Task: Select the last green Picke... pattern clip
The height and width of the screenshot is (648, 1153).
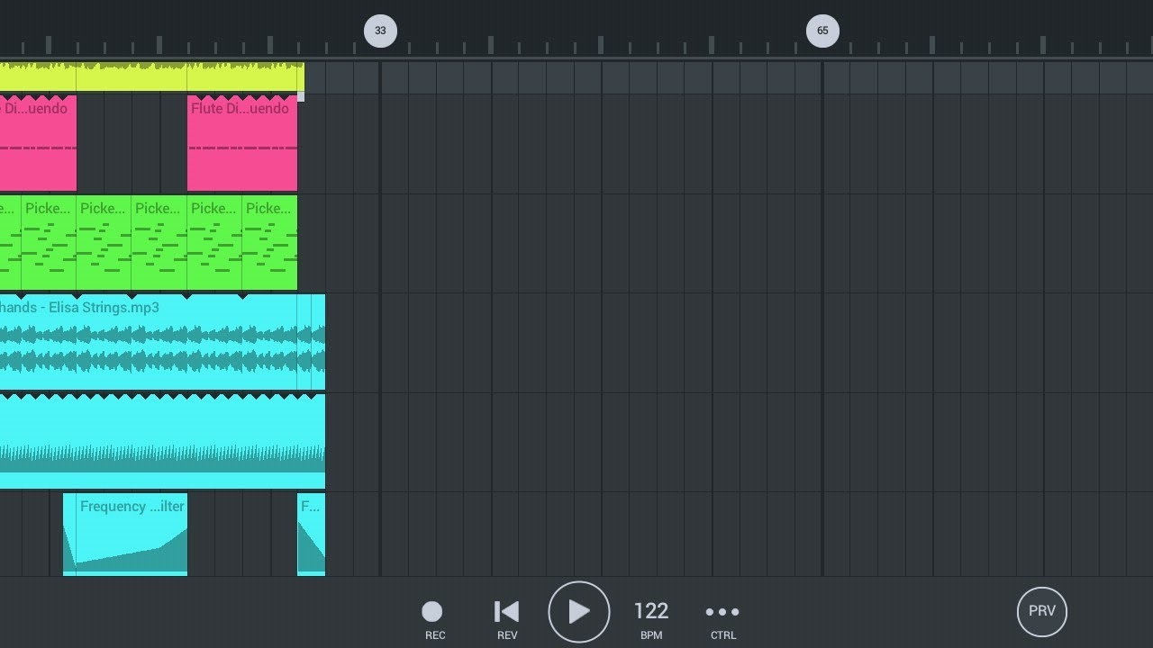Action: [x=269, y=242]
